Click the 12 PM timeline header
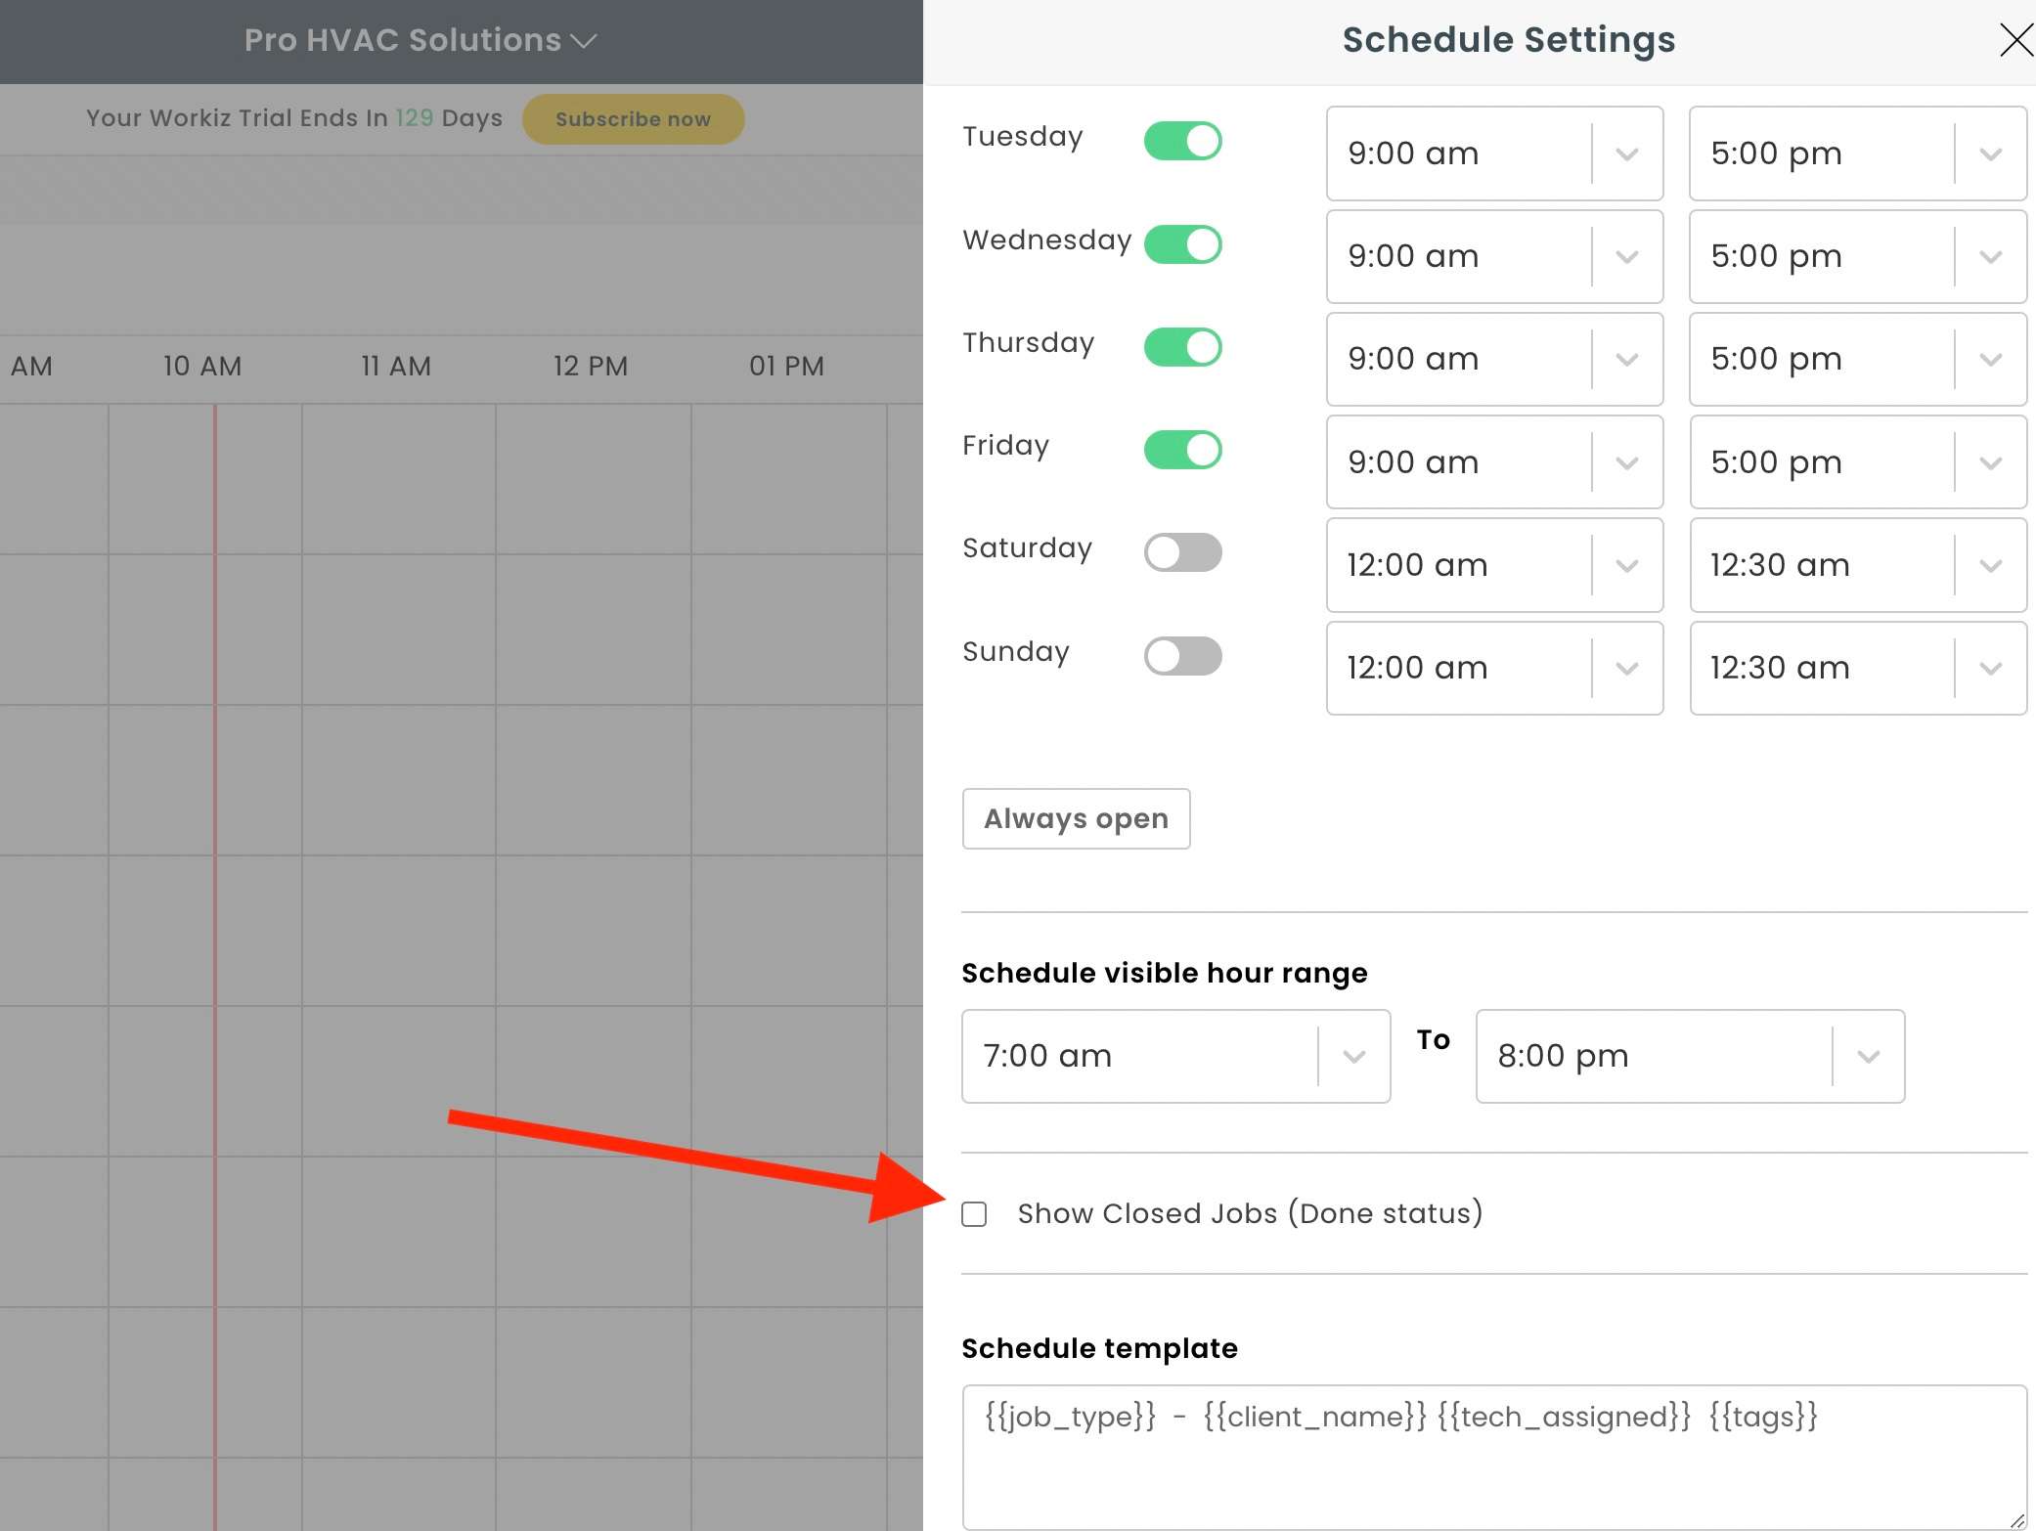Viewport: 2036px width, 1531px height. (591, 366)
